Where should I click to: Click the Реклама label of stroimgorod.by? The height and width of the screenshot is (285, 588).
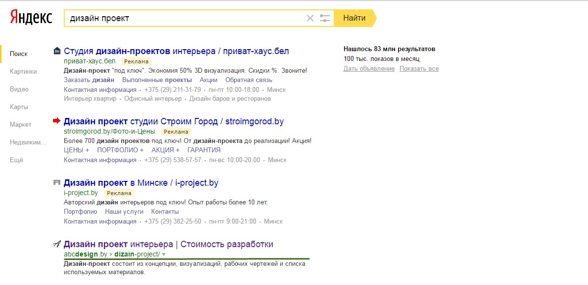coord(176,131)
